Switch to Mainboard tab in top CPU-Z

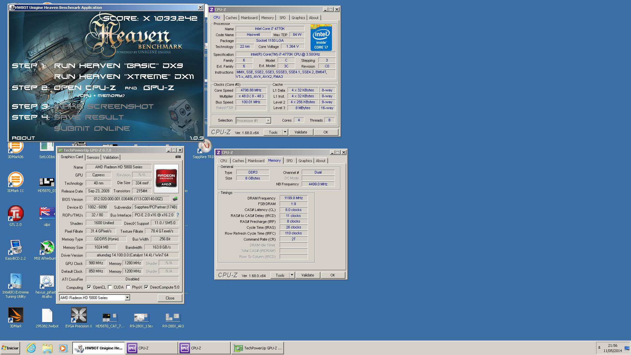tap(249, 18)
